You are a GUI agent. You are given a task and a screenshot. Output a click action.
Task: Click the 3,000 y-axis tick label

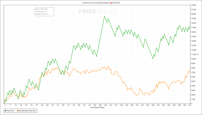click(x=193, y=90)
